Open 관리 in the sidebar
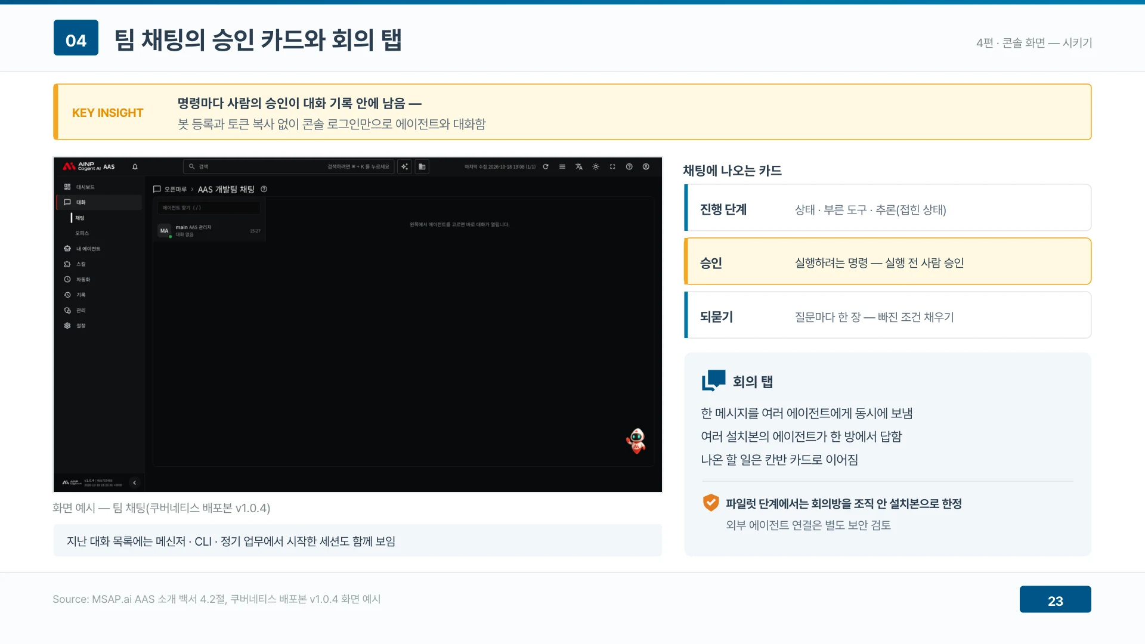This screenshot has height=644, width=1145. [x=99, y=310]
